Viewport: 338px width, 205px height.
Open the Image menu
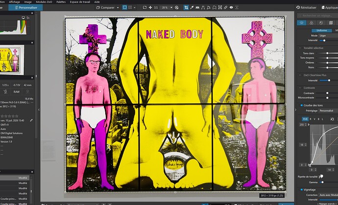tap(28, 2)
